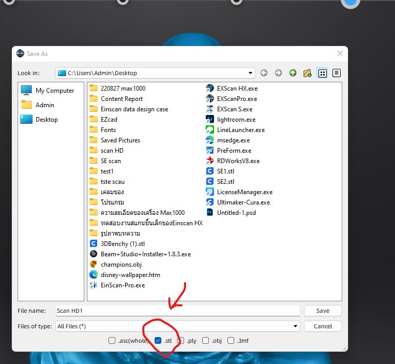Grab the dialog resize grip corner
Image resolution: width=395 pixels, height=364 pixels.
[x=344, y=348]
